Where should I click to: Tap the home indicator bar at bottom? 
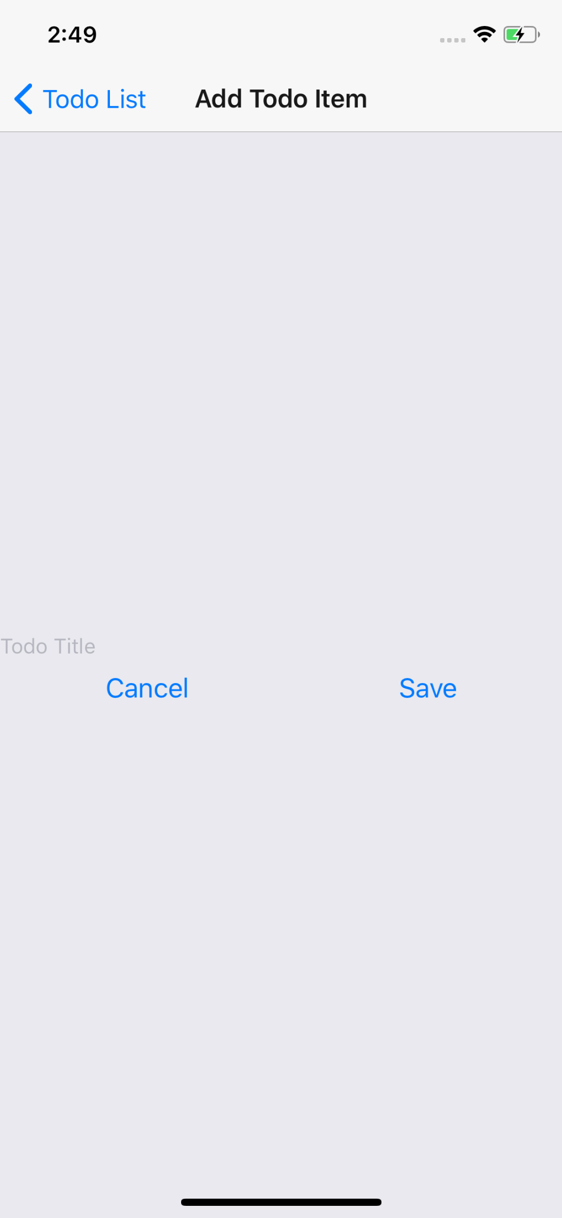pos(281,1202)
